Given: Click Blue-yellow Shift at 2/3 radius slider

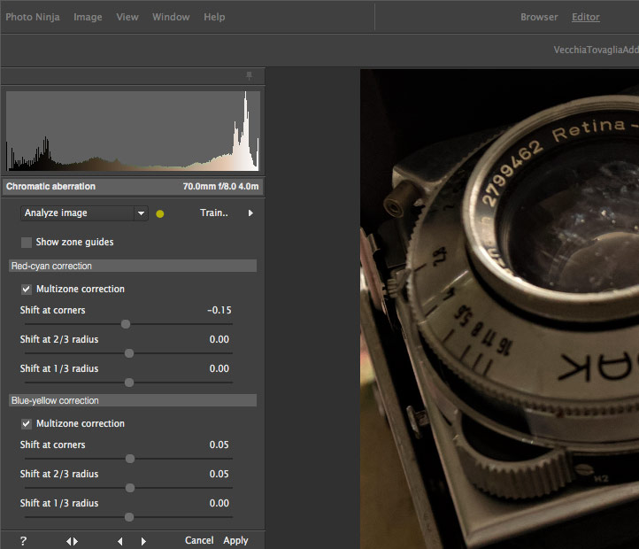Looking at the screenshot, I should coord(128,488).
